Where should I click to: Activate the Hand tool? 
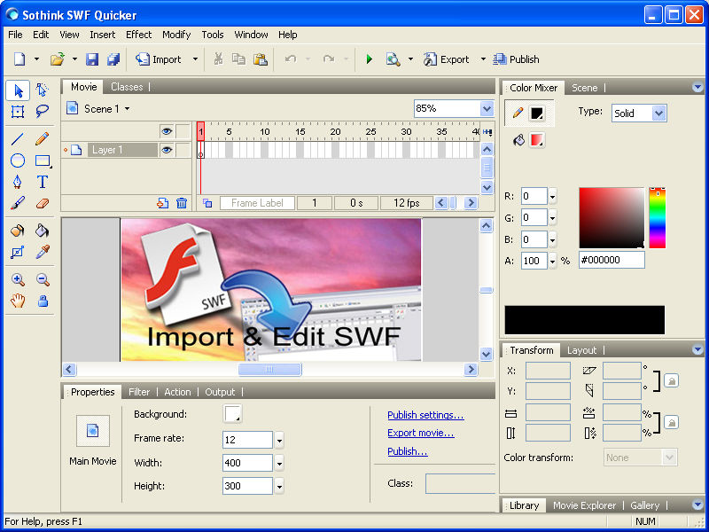pos(18,301)
